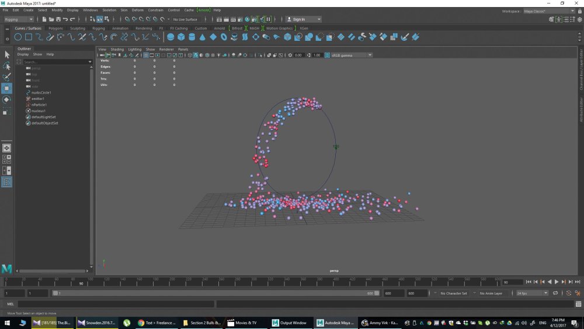Click the Outliner search field
The image size is (584, 329).
pyautogui.click(x=57, y=62)
